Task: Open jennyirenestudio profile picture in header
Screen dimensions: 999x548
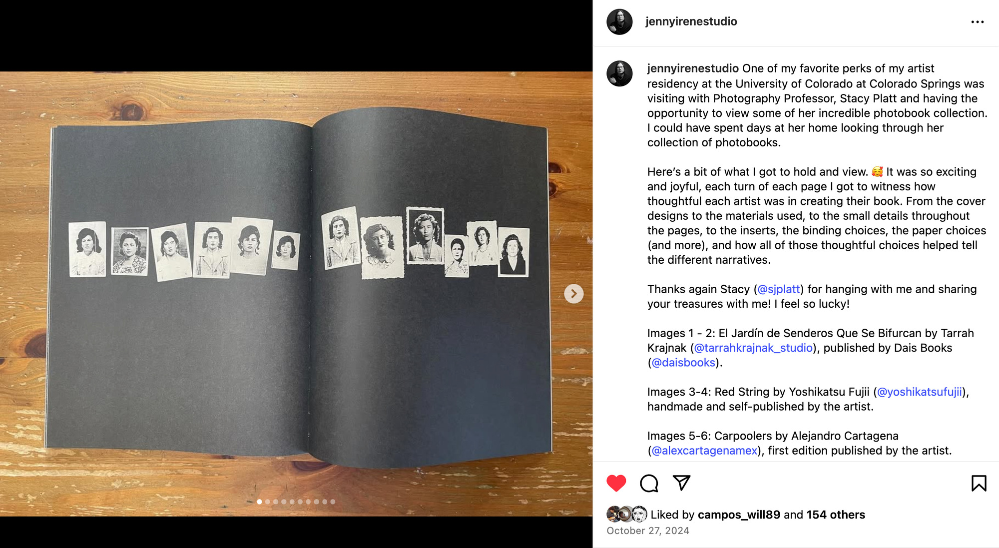Action: [619, 21]
